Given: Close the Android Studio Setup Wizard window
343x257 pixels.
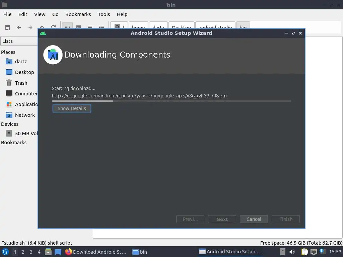Looking at the screenshot, I should click(x=300, y=33).
